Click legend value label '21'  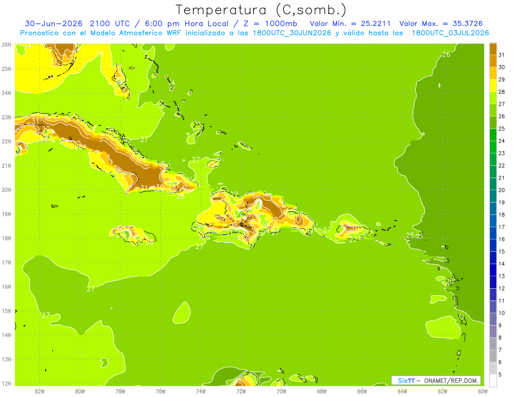point(502,178)
